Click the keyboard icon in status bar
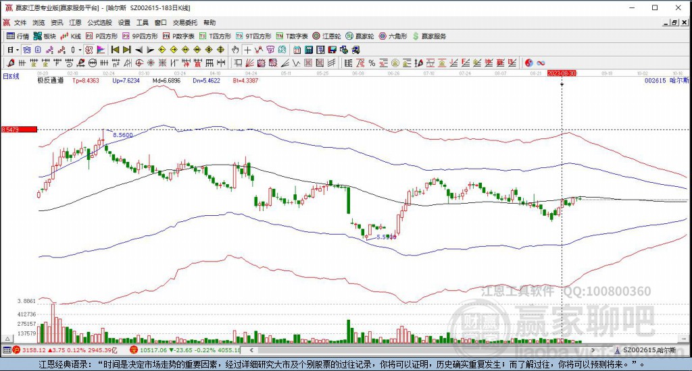The image size is (692, 371). [x=7, y=350]
